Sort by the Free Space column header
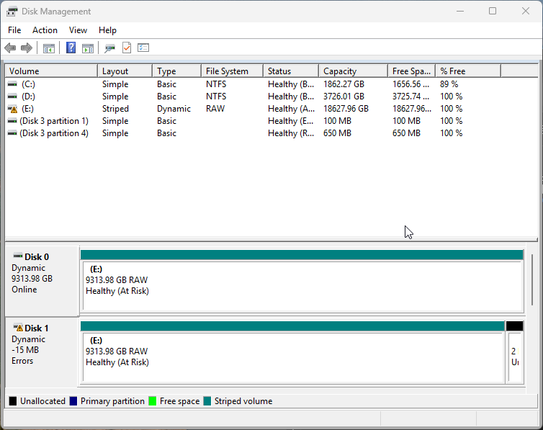The image size is (543, 430). coord(412,71)
